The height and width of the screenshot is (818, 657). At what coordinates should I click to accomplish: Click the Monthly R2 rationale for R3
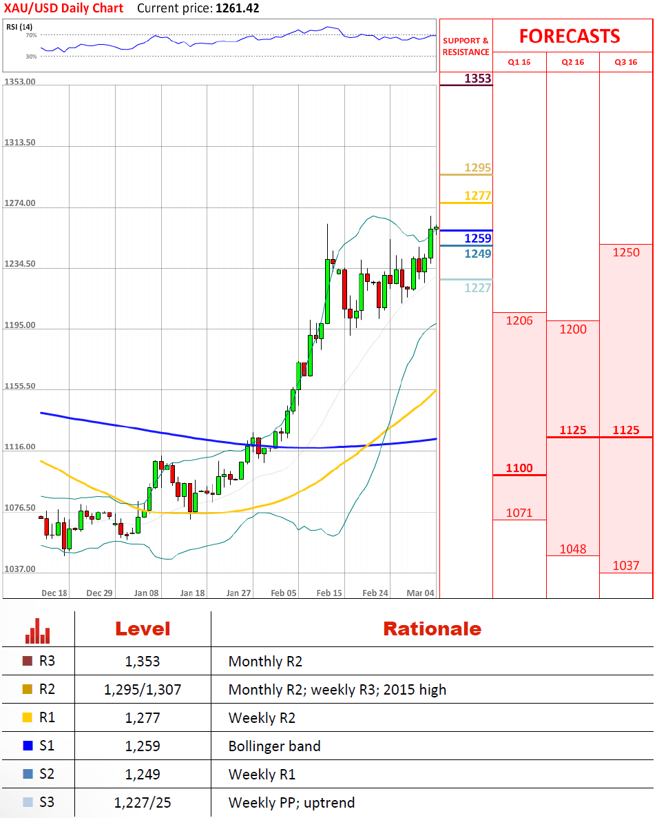pos(265,662)
